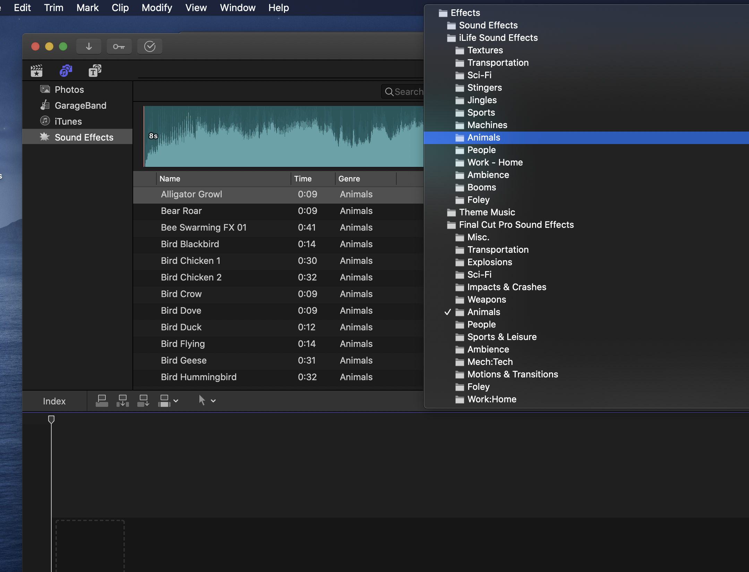The image size is (749, 572).
Task: Select GarageBand in the sidebar
Action: (x=80, y=106)
